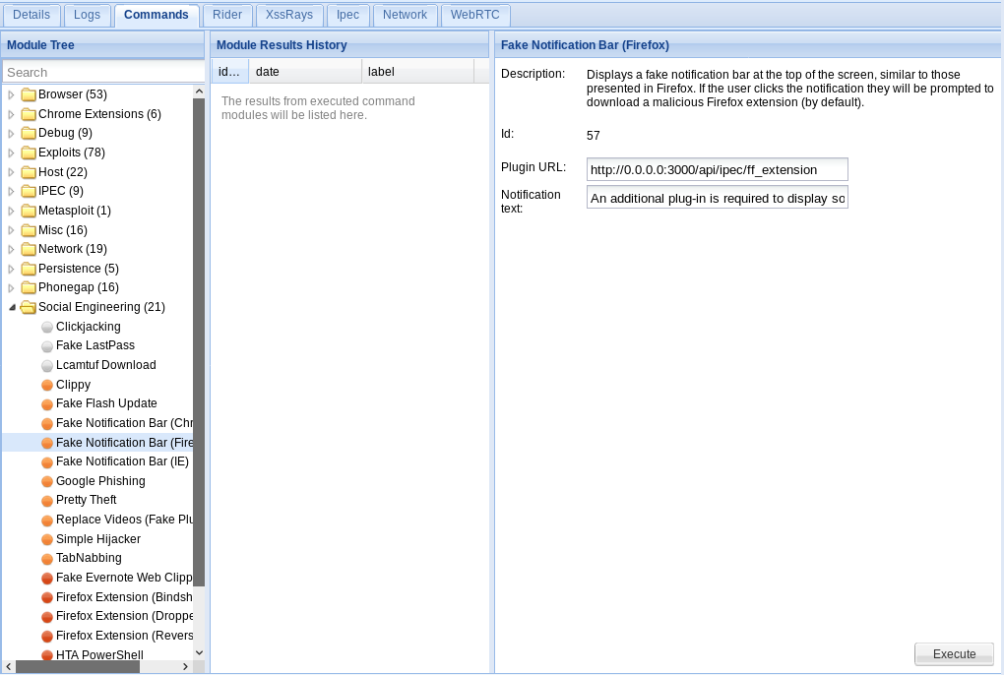Click the Phonegap folder icon
The image size is (1004, 675).
click(x=29, y=288)
